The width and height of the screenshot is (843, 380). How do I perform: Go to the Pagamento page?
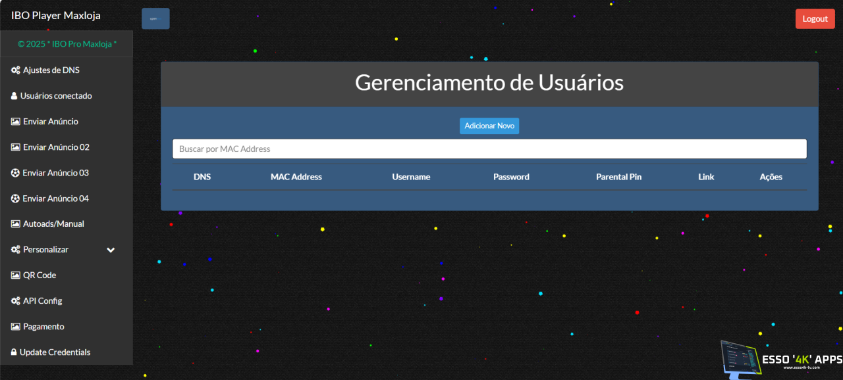point(43,327)
